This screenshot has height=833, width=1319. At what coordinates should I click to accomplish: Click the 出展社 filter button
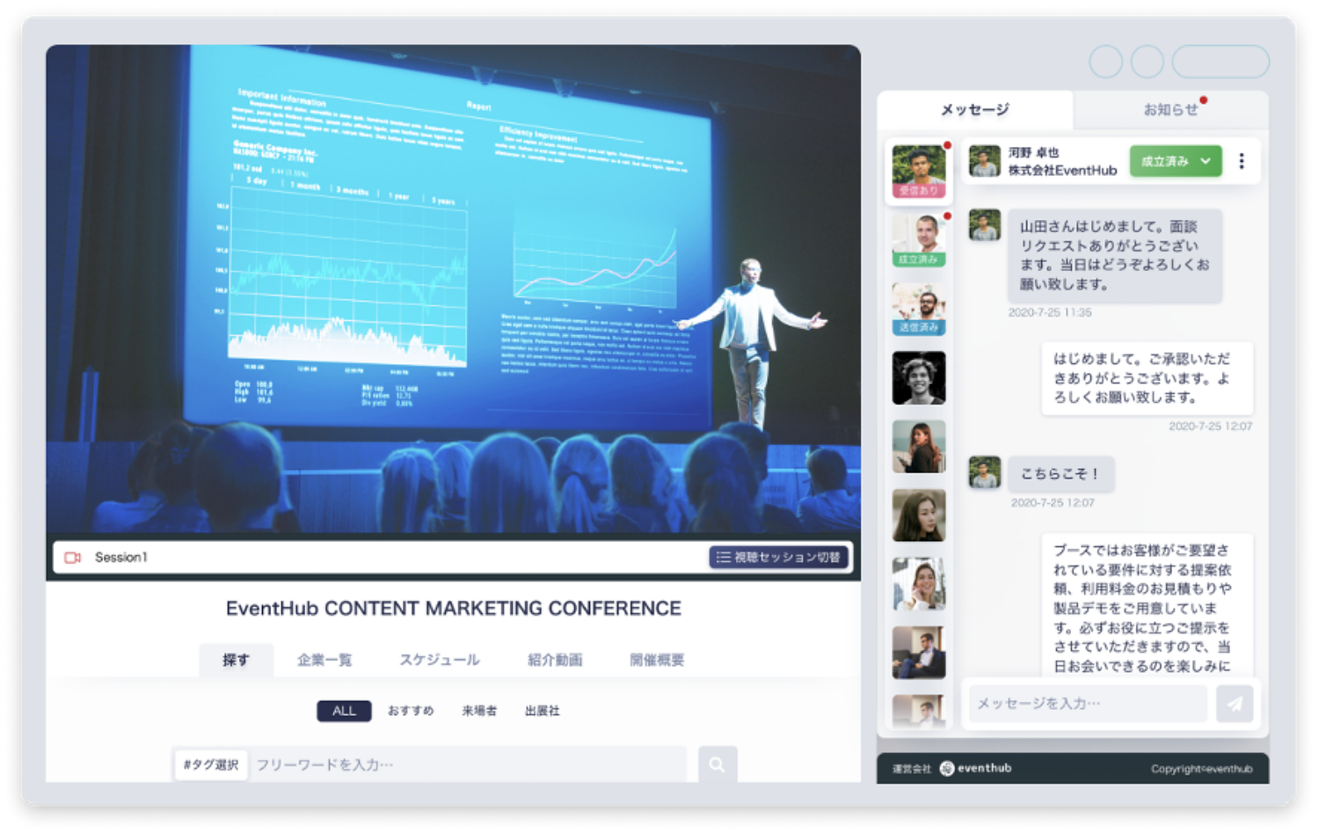pyautogui.click(x=542, y=711)
